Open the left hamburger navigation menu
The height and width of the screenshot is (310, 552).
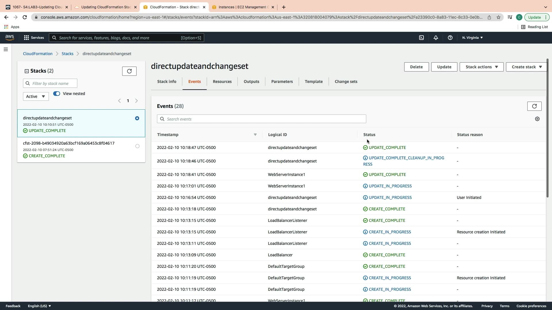5,49
